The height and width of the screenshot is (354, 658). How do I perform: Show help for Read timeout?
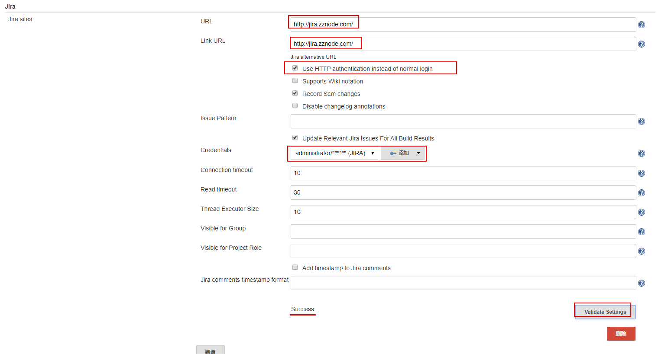[642, 193]
